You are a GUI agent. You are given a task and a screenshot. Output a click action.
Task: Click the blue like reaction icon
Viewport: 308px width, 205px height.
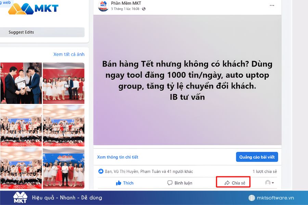101,171
